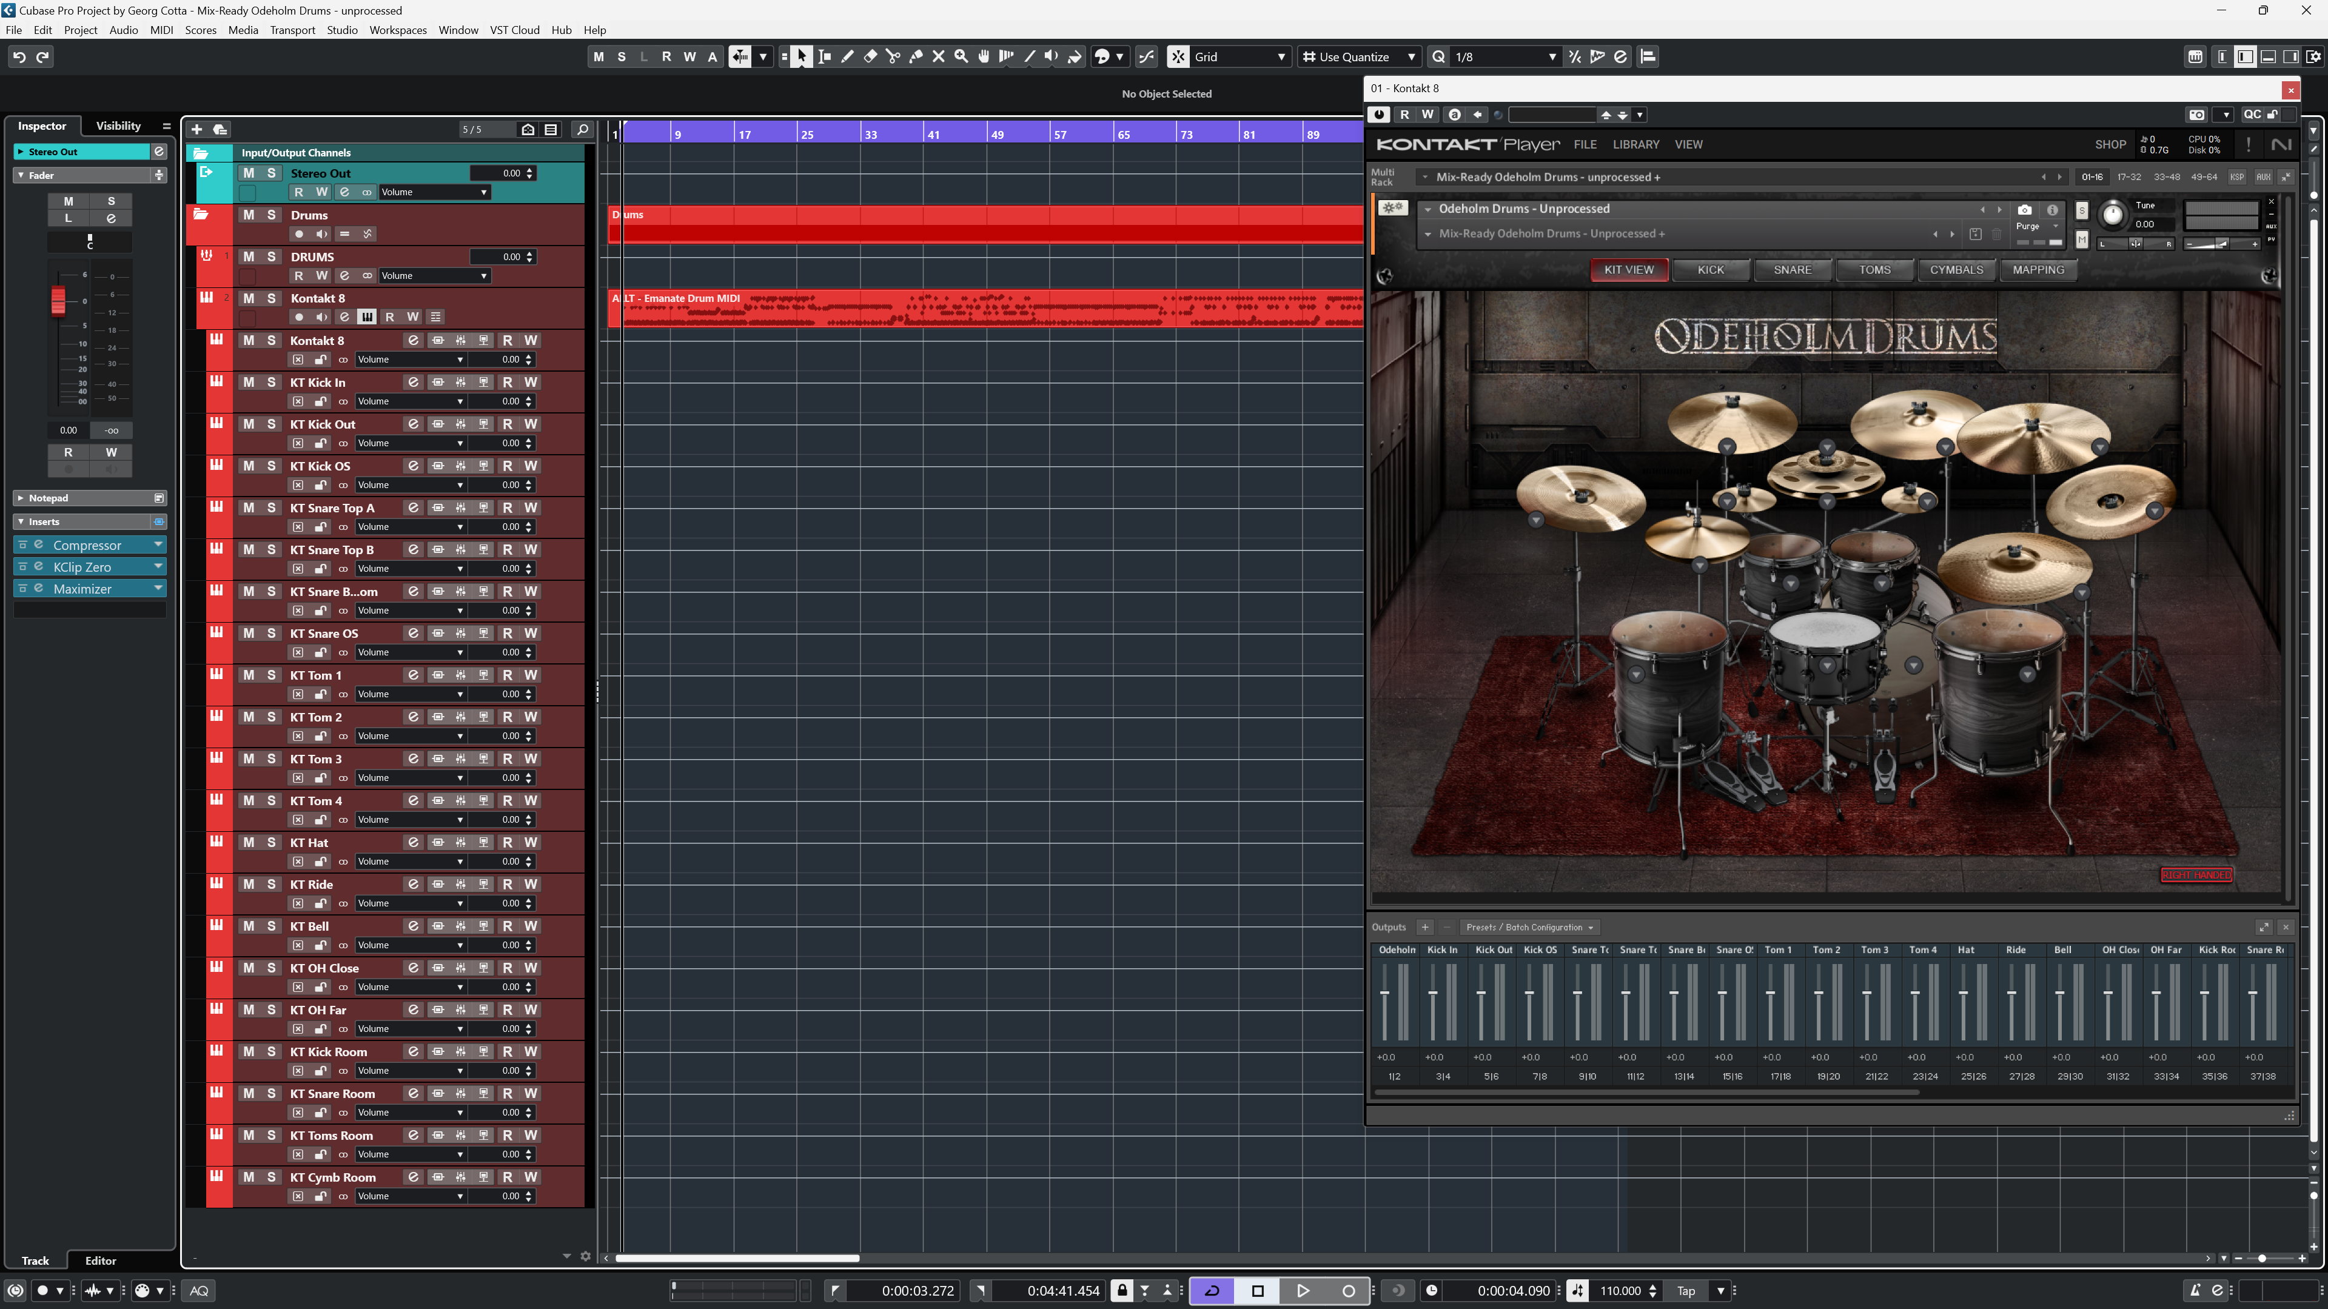Mute the KT Kick In track
The height and width of the screenshot is (1309, 2328).
click(249, 382)
